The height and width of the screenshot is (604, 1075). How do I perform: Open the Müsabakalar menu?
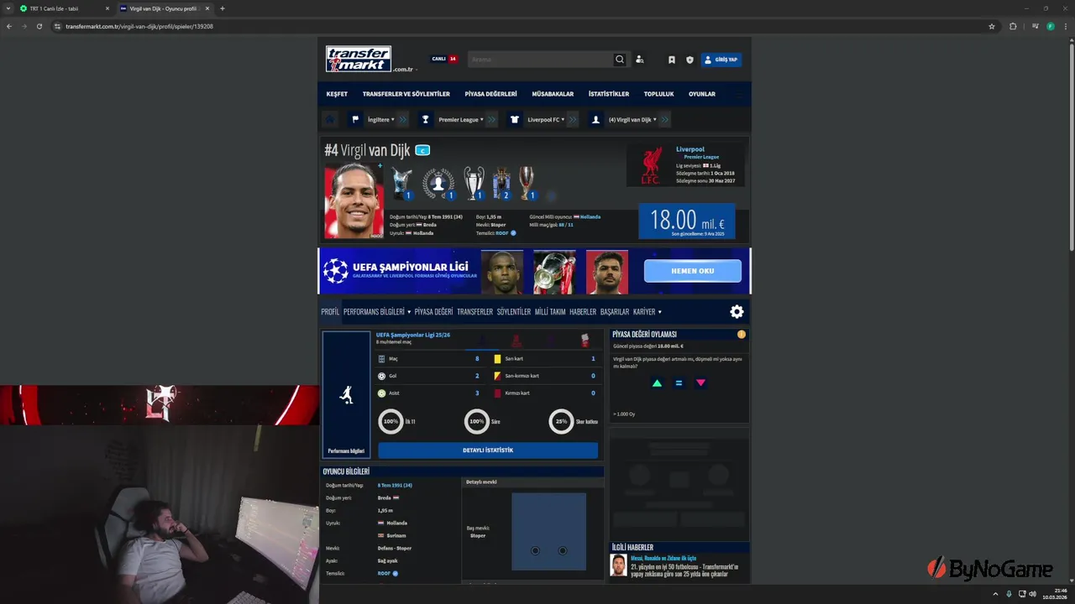[x=553, y=94]
